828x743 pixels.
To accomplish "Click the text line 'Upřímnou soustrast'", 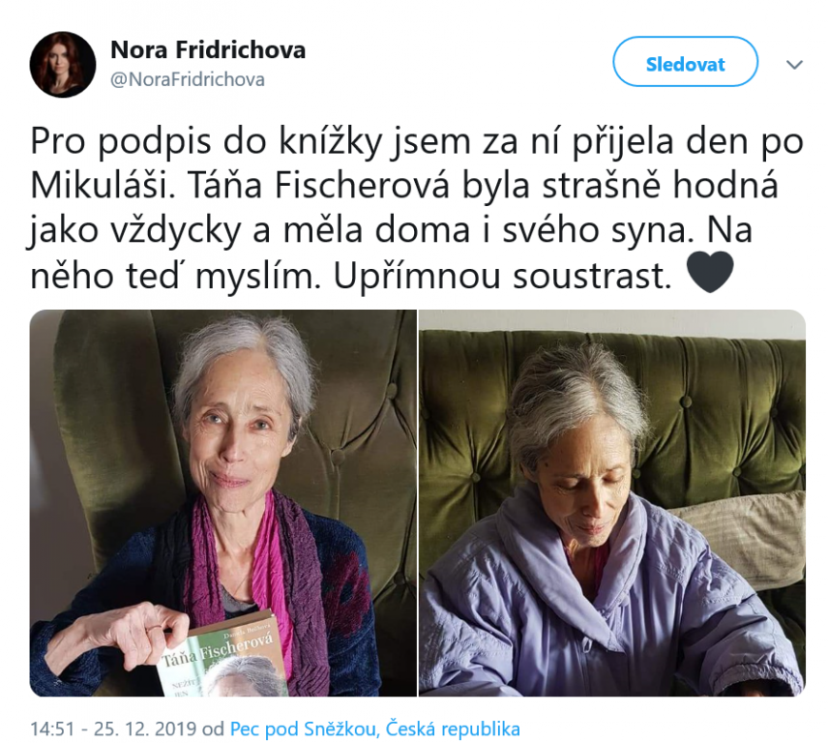I will click(502, 276).
